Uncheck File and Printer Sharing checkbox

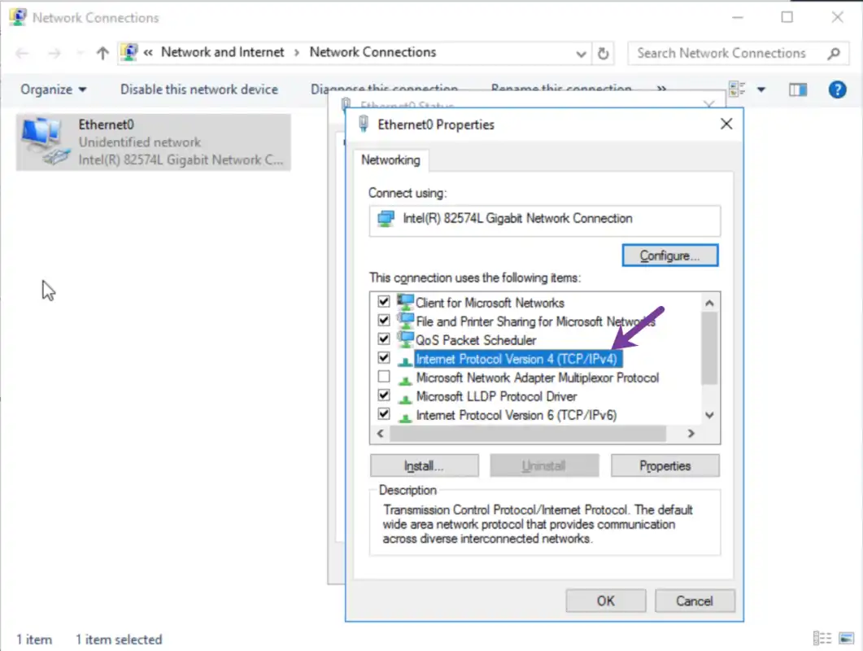coord(384,321)
